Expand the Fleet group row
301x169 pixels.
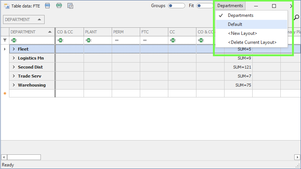(14, 49)
